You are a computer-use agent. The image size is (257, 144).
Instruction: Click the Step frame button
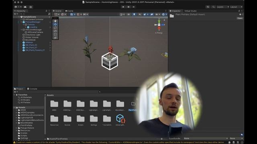(x=134, y=7)
